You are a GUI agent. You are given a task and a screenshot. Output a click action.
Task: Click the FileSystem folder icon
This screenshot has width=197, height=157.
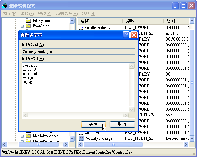tap(28, 21)
